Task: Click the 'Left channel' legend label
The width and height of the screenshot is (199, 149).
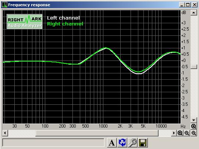Action: point(63,18)
